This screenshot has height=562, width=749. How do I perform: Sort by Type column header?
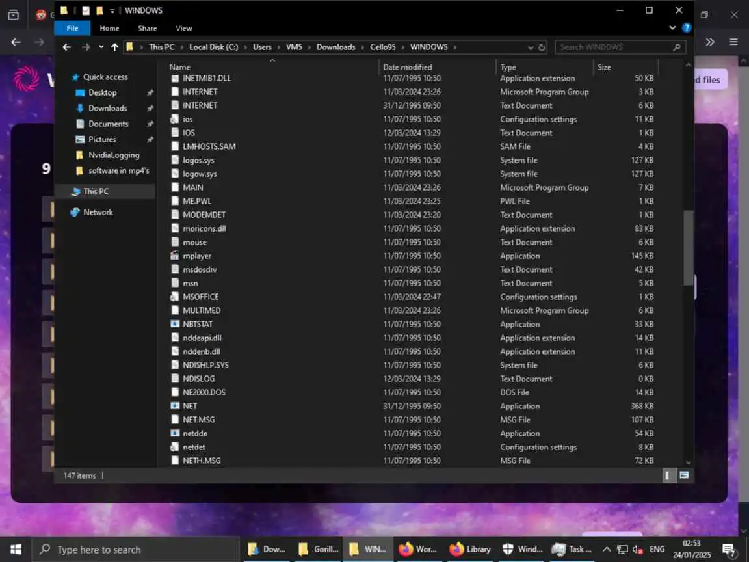[x=508, y=68]
